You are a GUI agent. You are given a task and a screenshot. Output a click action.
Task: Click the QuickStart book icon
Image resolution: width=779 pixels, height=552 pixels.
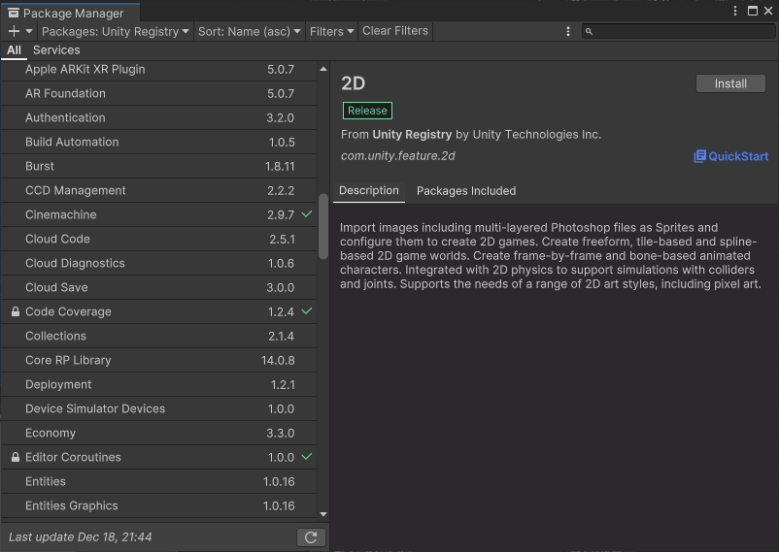click(x=699, y=156)
